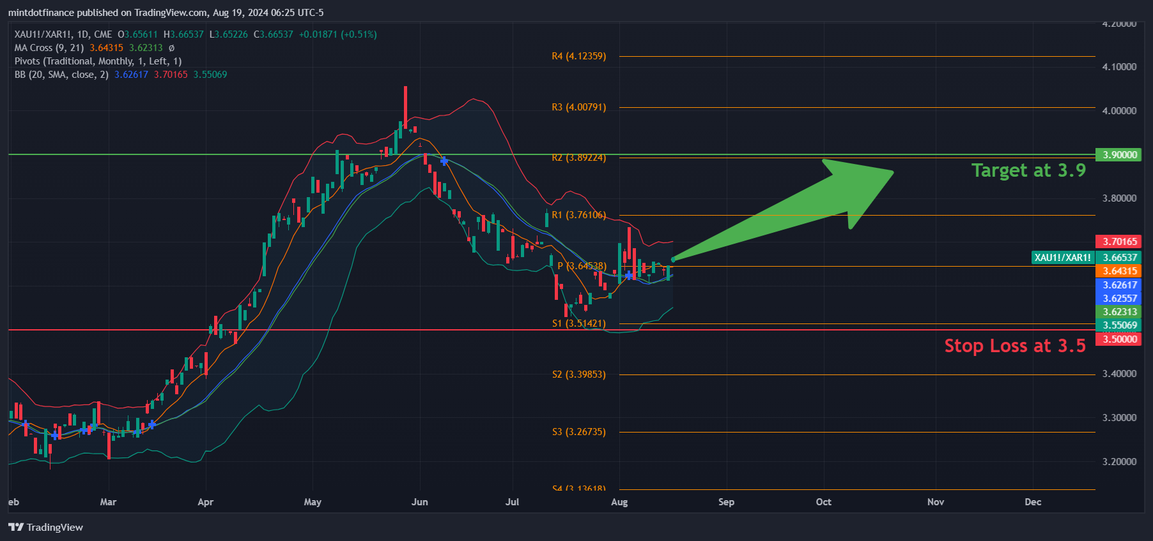Image resolution: width=1153 pixels, height=541 pixels.
Task: Click the Dec label on time axis
Action: (1033, 502)
